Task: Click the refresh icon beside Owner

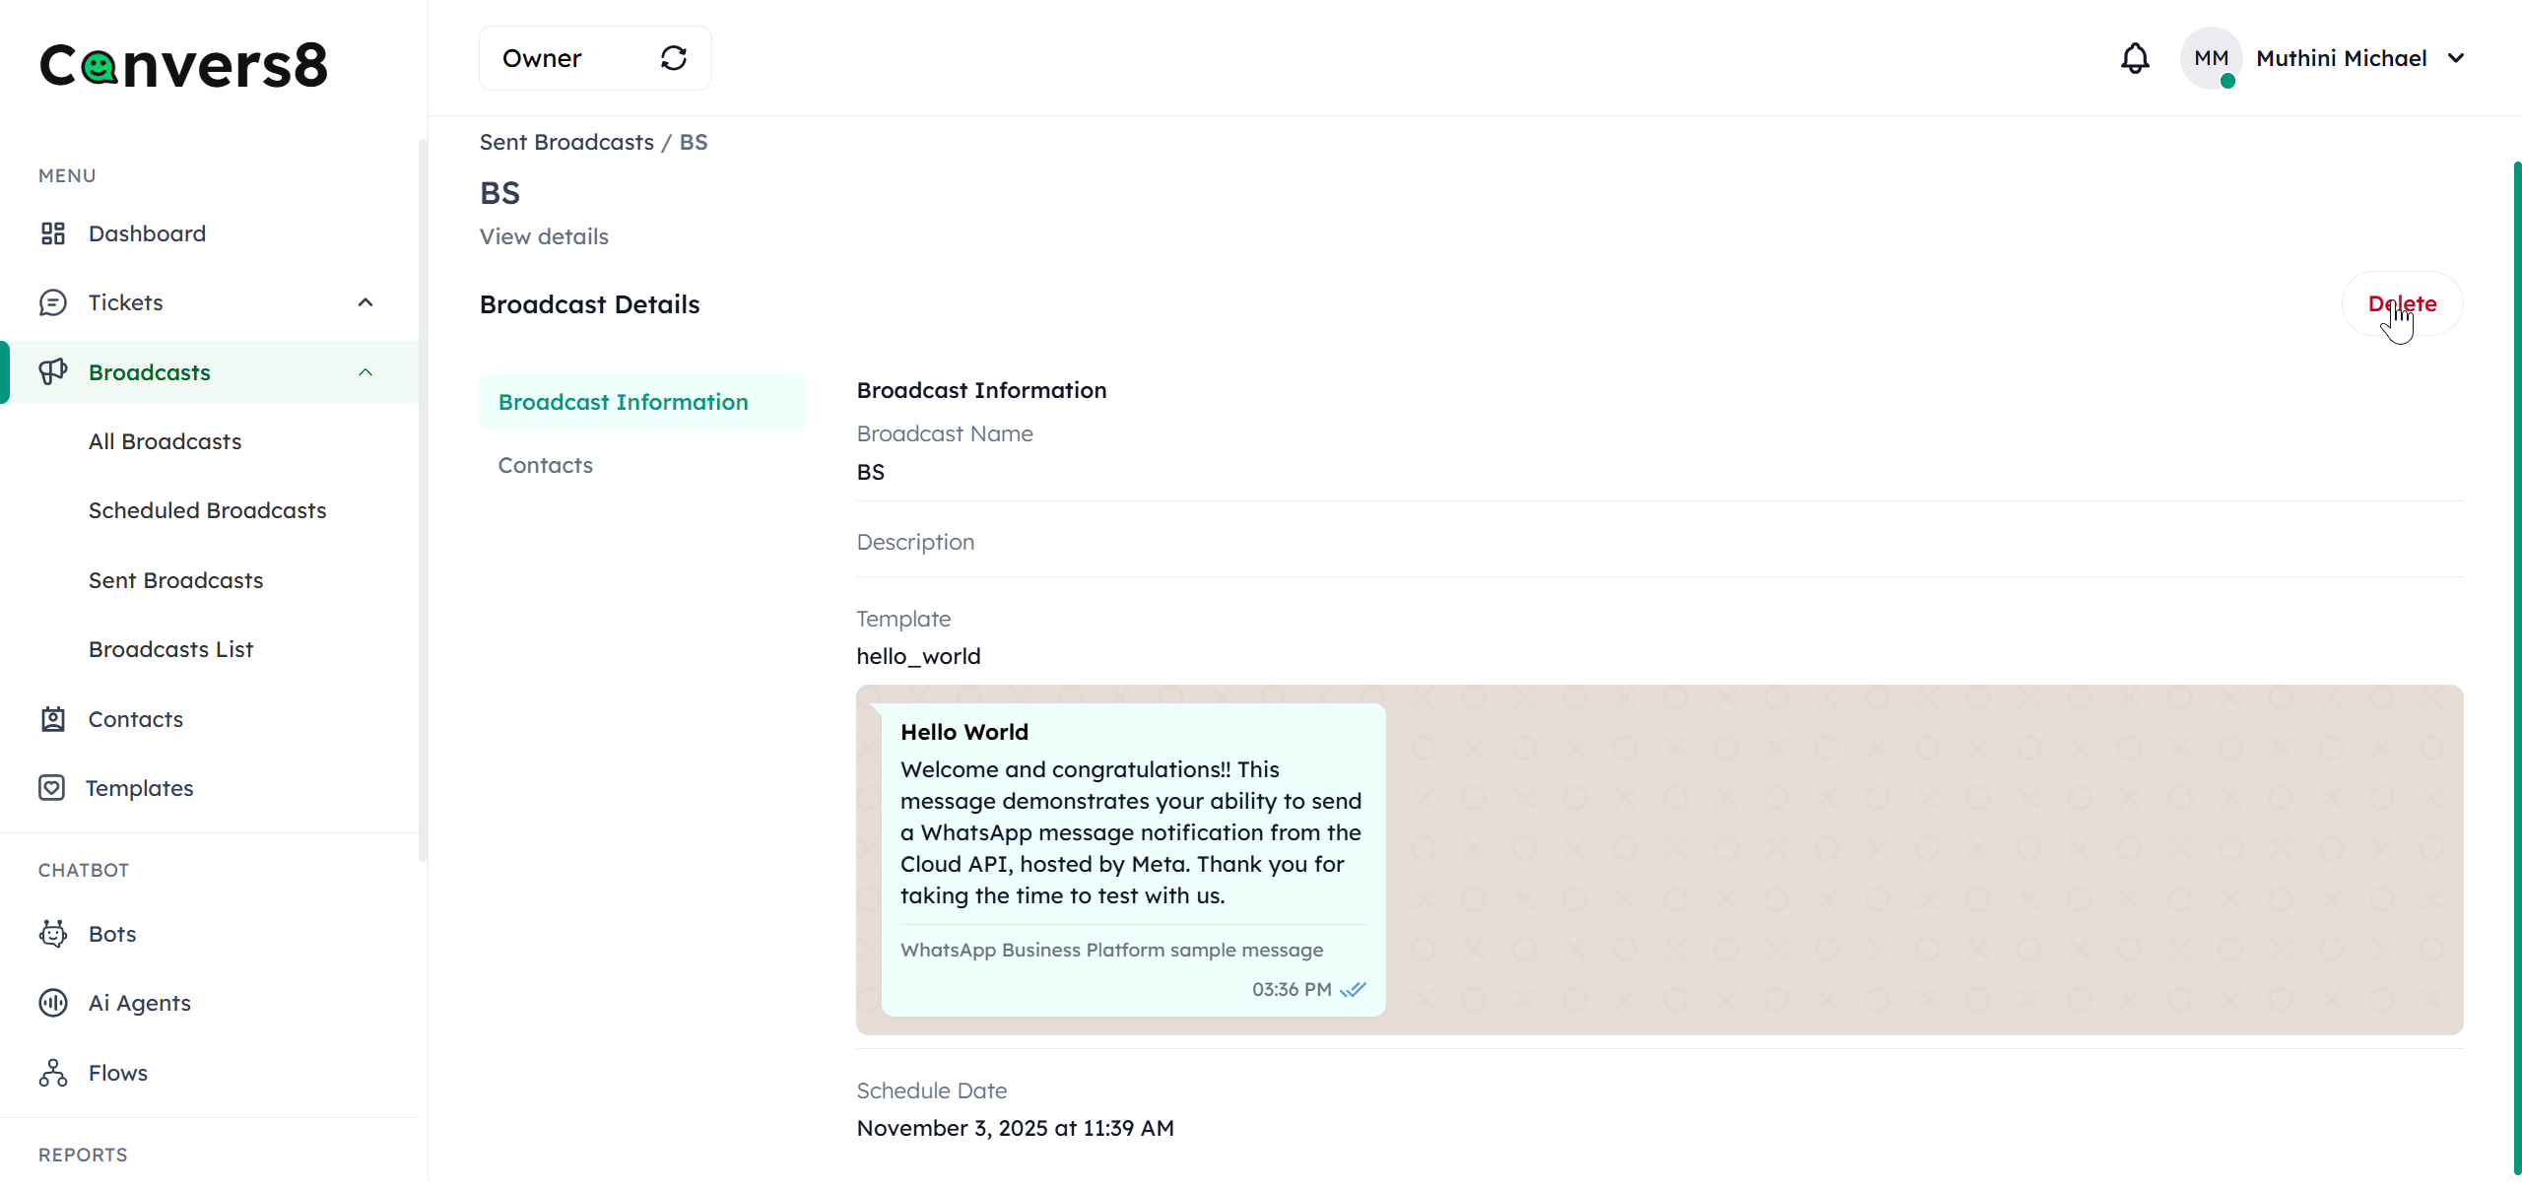Action: pyautogui.click(x=674, y=58)
